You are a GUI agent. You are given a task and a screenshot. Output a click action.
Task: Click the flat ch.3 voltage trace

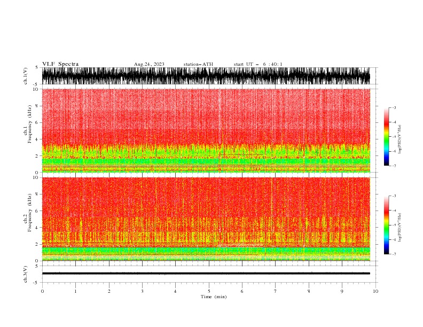206,274
